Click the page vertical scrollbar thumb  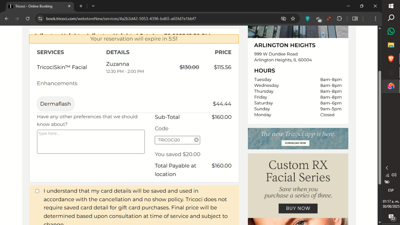click(380, 128)
